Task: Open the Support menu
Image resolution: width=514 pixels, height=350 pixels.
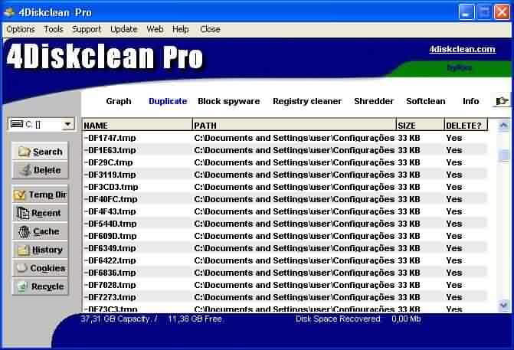Action: (87, 29)
